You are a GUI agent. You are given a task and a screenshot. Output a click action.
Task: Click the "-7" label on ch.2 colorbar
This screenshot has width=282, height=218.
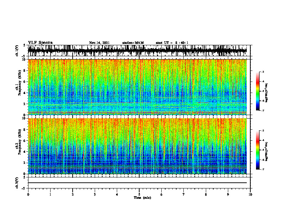click(x=263, y=169)
